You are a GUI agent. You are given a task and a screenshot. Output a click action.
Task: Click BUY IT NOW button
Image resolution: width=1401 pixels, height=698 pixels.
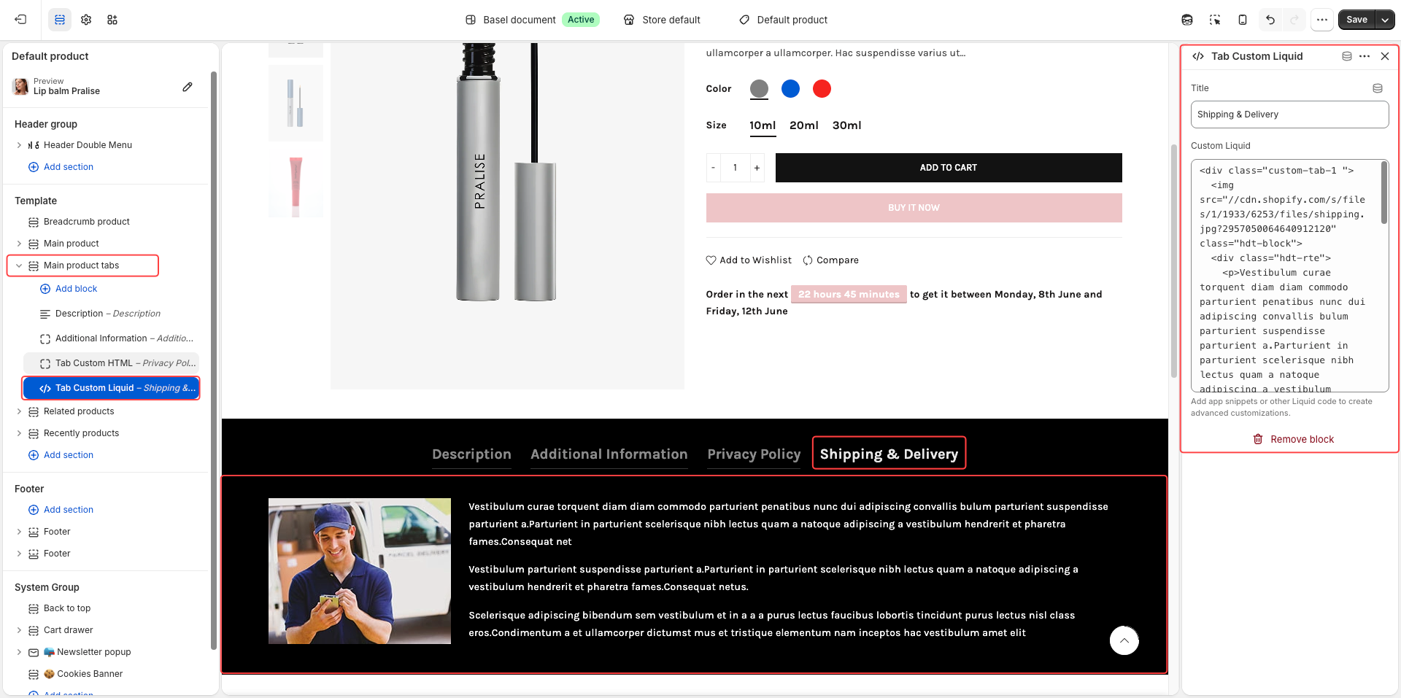914,208
